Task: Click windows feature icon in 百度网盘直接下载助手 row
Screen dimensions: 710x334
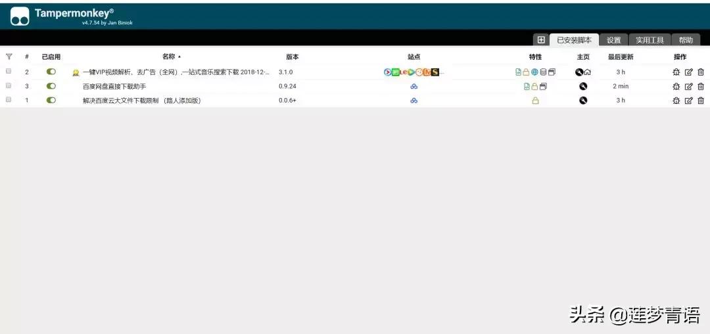Action: coord(544,86)
